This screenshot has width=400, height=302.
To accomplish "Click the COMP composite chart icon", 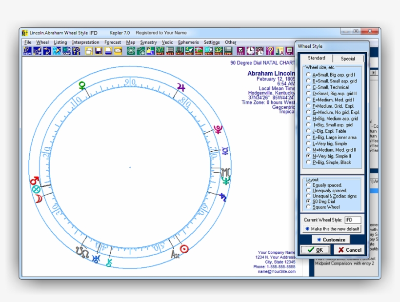I will pos(66,51).
